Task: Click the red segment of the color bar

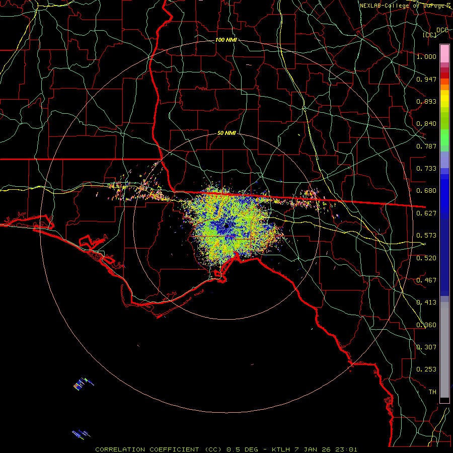Action: click(x=444, y=75)
